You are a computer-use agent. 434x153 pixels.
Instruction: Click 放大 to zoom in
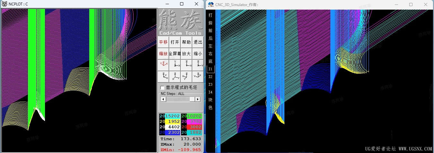[x=186, y=54]
